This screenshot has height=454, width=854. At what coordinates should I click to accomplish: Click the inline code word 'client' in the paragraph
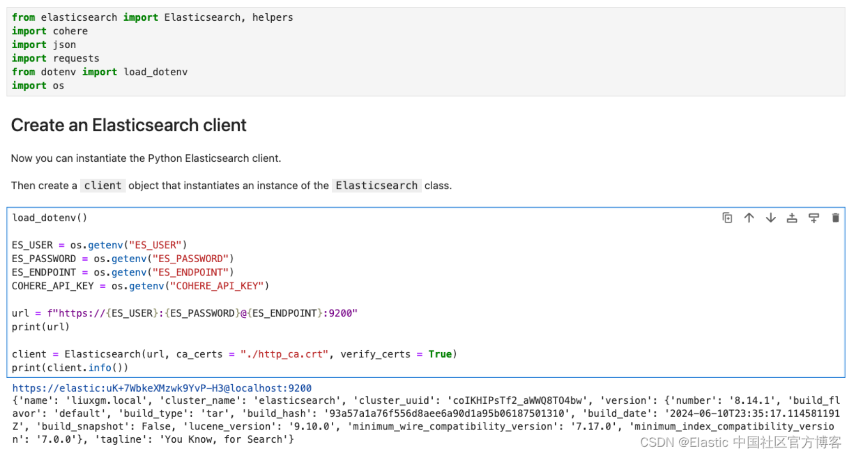click(x=102, y=185)
